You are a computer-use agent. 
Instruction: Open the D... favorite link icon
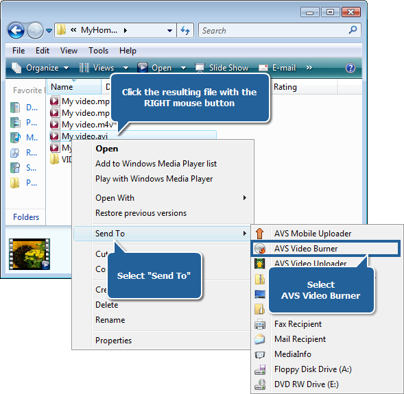coord(15,108)
